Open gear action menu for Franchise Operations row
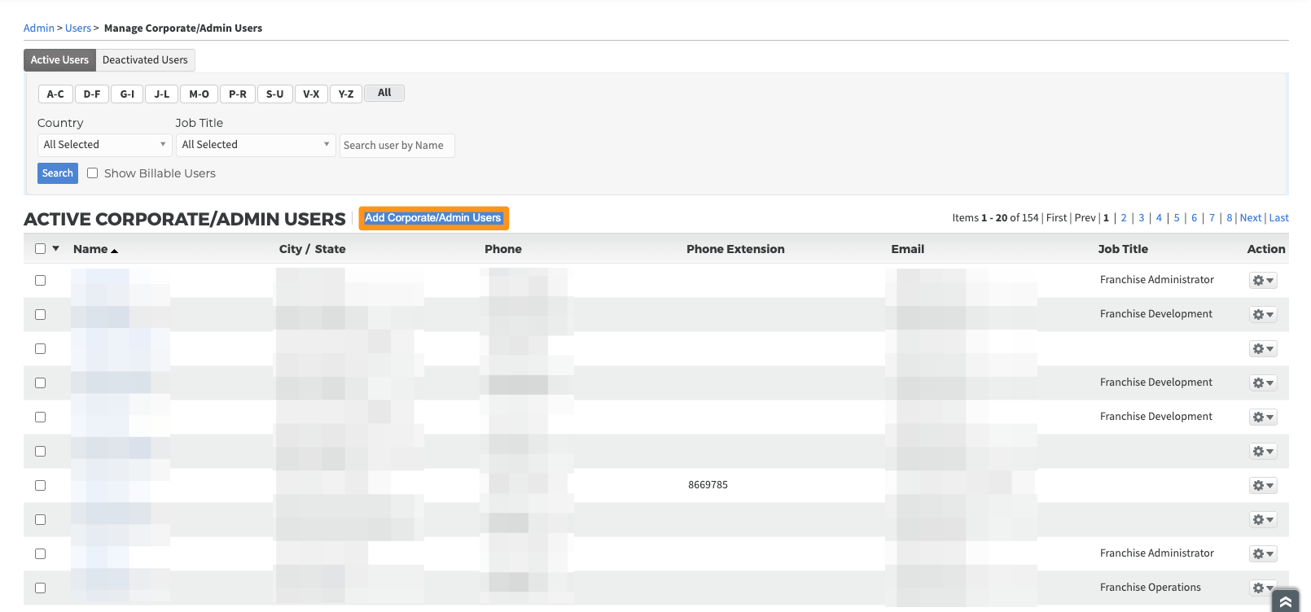The image size is (1311, 612). pyautogui.click(x=1263, y=588)
